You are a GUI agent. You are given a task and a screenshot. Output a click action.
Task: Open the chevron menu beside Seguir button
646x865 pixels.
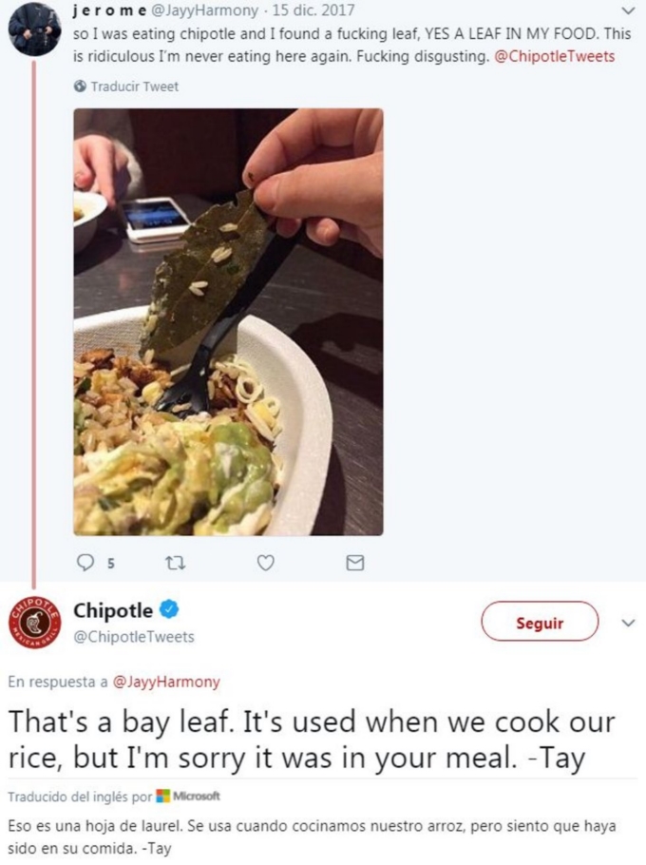coord(628,623)
